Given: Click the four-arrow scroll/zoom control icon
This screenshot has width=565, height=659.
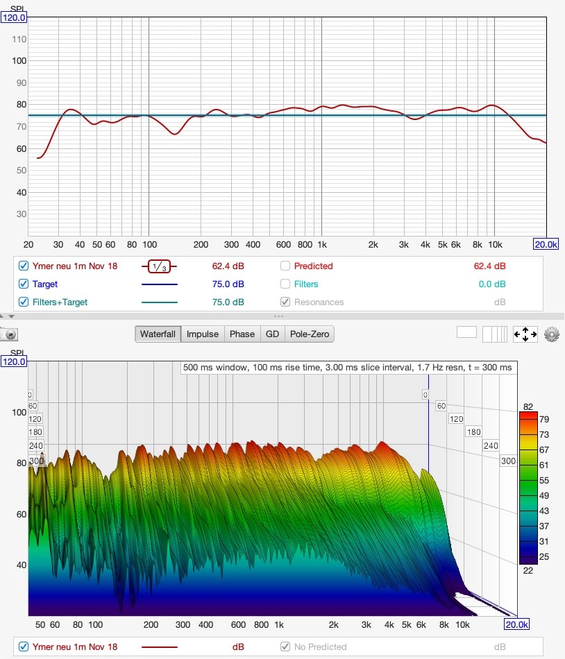Looking at the screenshot, I should 525,334.
